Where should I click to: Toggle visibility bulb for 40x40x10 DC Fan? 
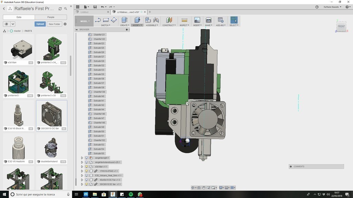click(87, 180)
